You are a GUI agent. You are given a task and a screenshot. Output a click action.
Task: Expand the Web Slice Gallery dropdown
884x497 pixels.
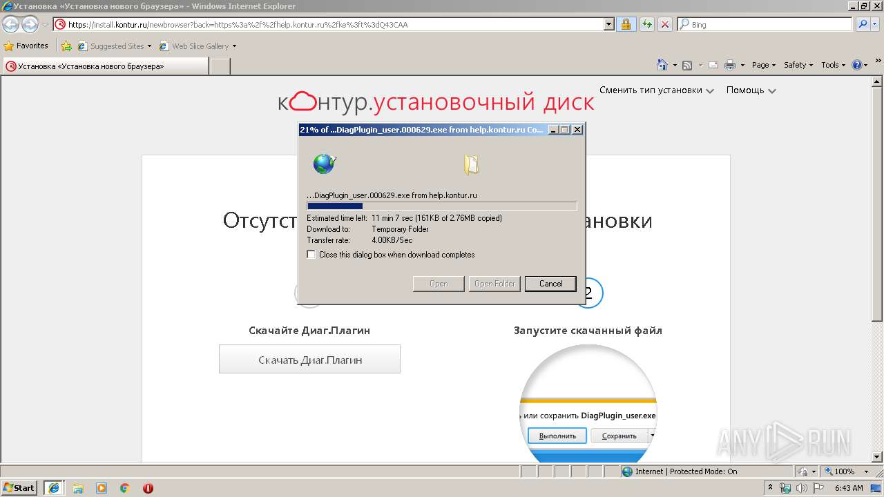[234, 46]
